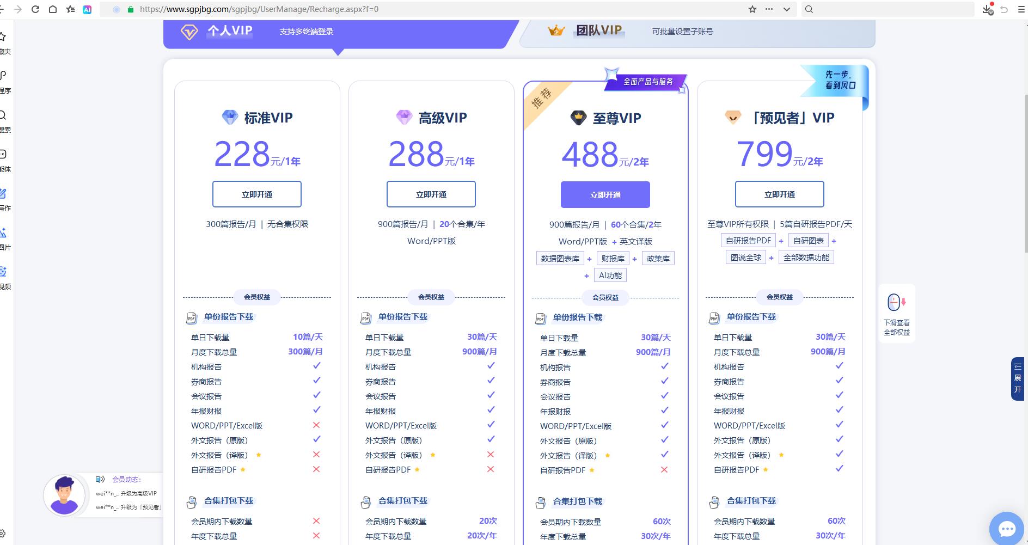The height and width of the screenshot is (545, 1028).
Task: Click 会员权益 label in 高级VIP card
Action: click(x=431, y=297)
